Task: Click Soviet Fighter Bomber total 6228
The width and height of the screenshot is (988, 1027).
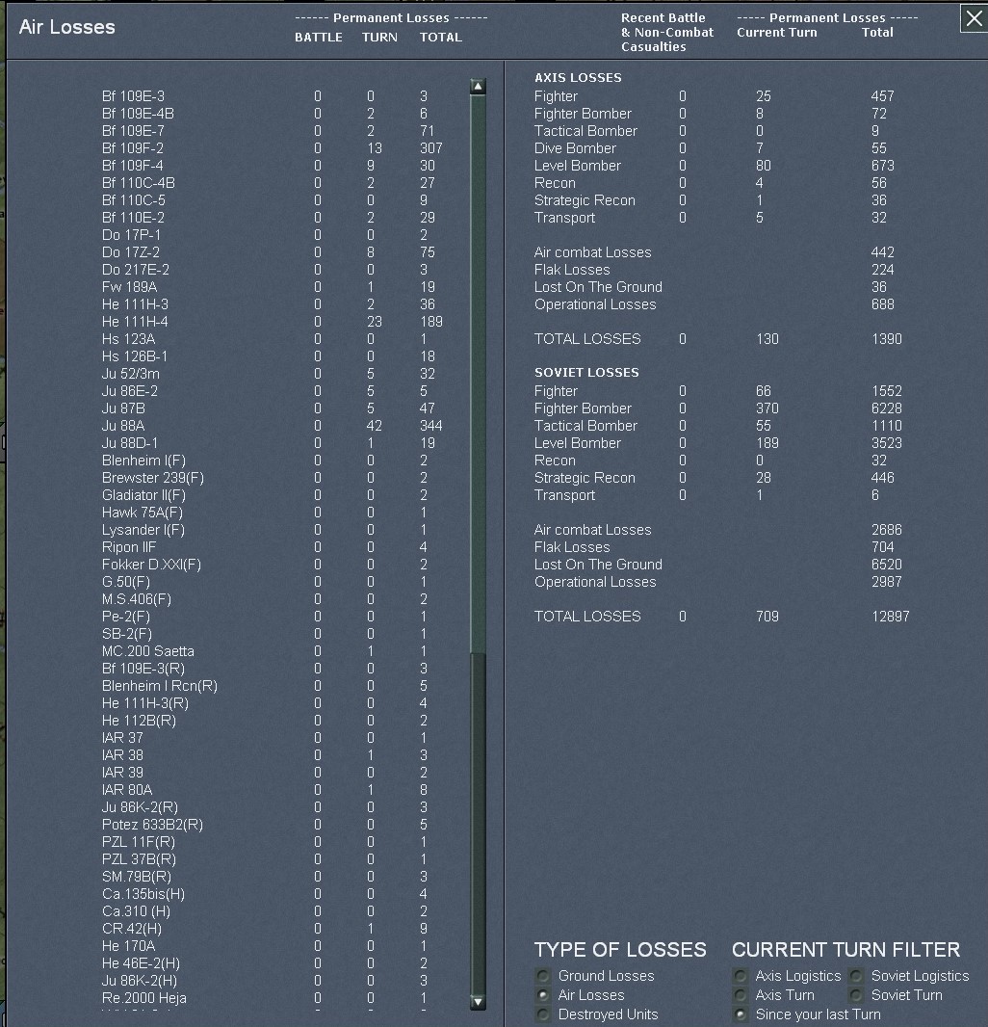Action: point(887,408)
